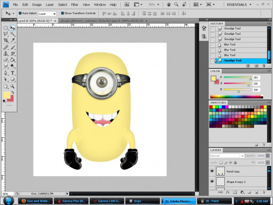This screenshot has width=273, height=205.
Task: Select the Path Selection tool
Action: tap(6, 79)
